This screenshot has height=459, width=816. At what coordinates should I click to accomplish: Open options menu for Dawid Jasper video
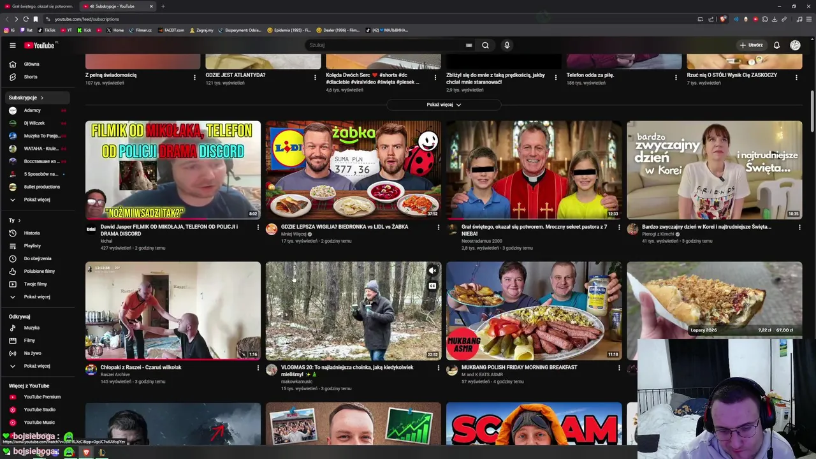coord(258,228)
